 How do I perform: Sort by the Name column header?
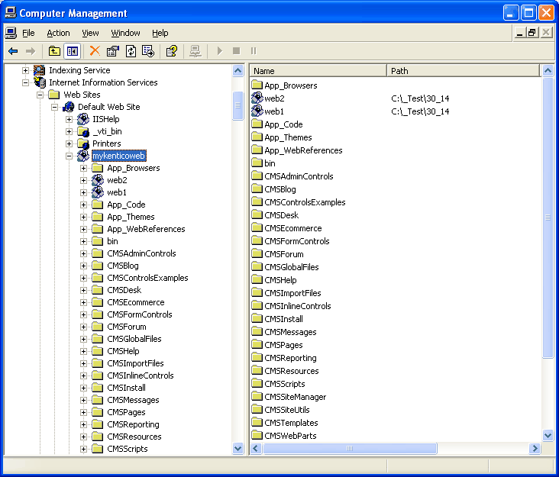(318, 71)
